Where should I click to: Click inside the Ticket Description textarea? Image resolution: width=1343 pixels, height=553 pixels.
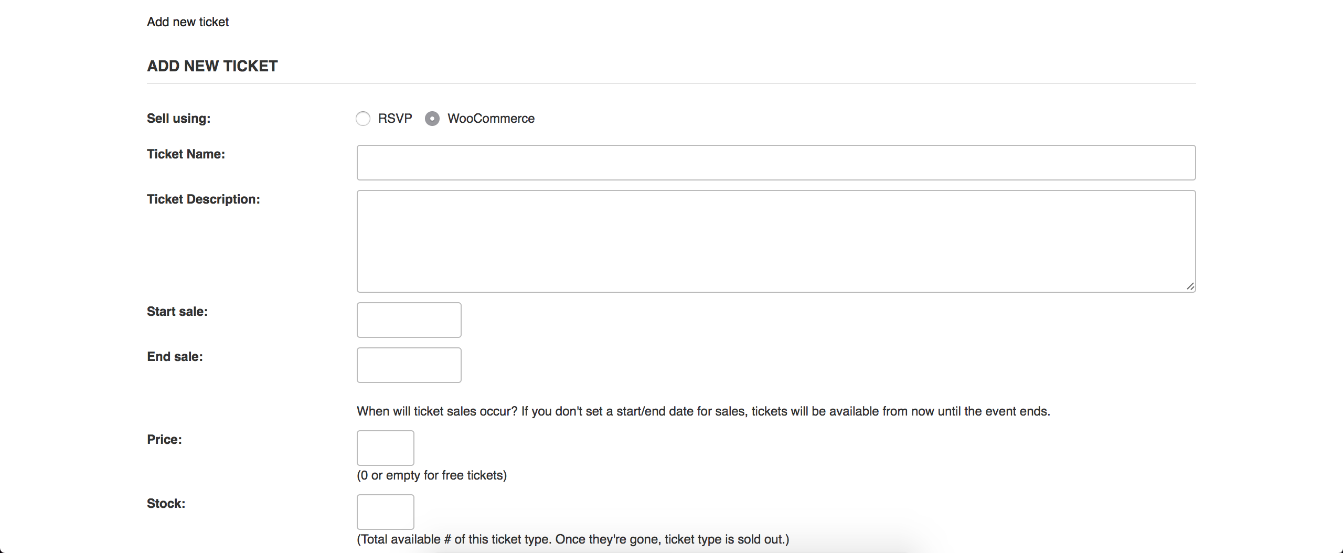(x=776, y=241)
